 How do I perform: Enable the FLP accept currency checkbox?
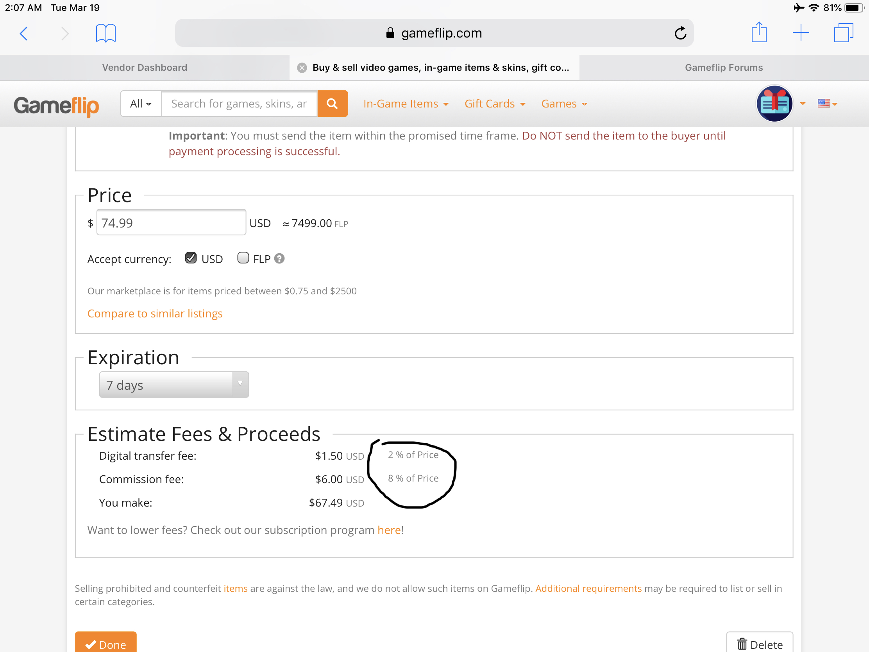243,258
